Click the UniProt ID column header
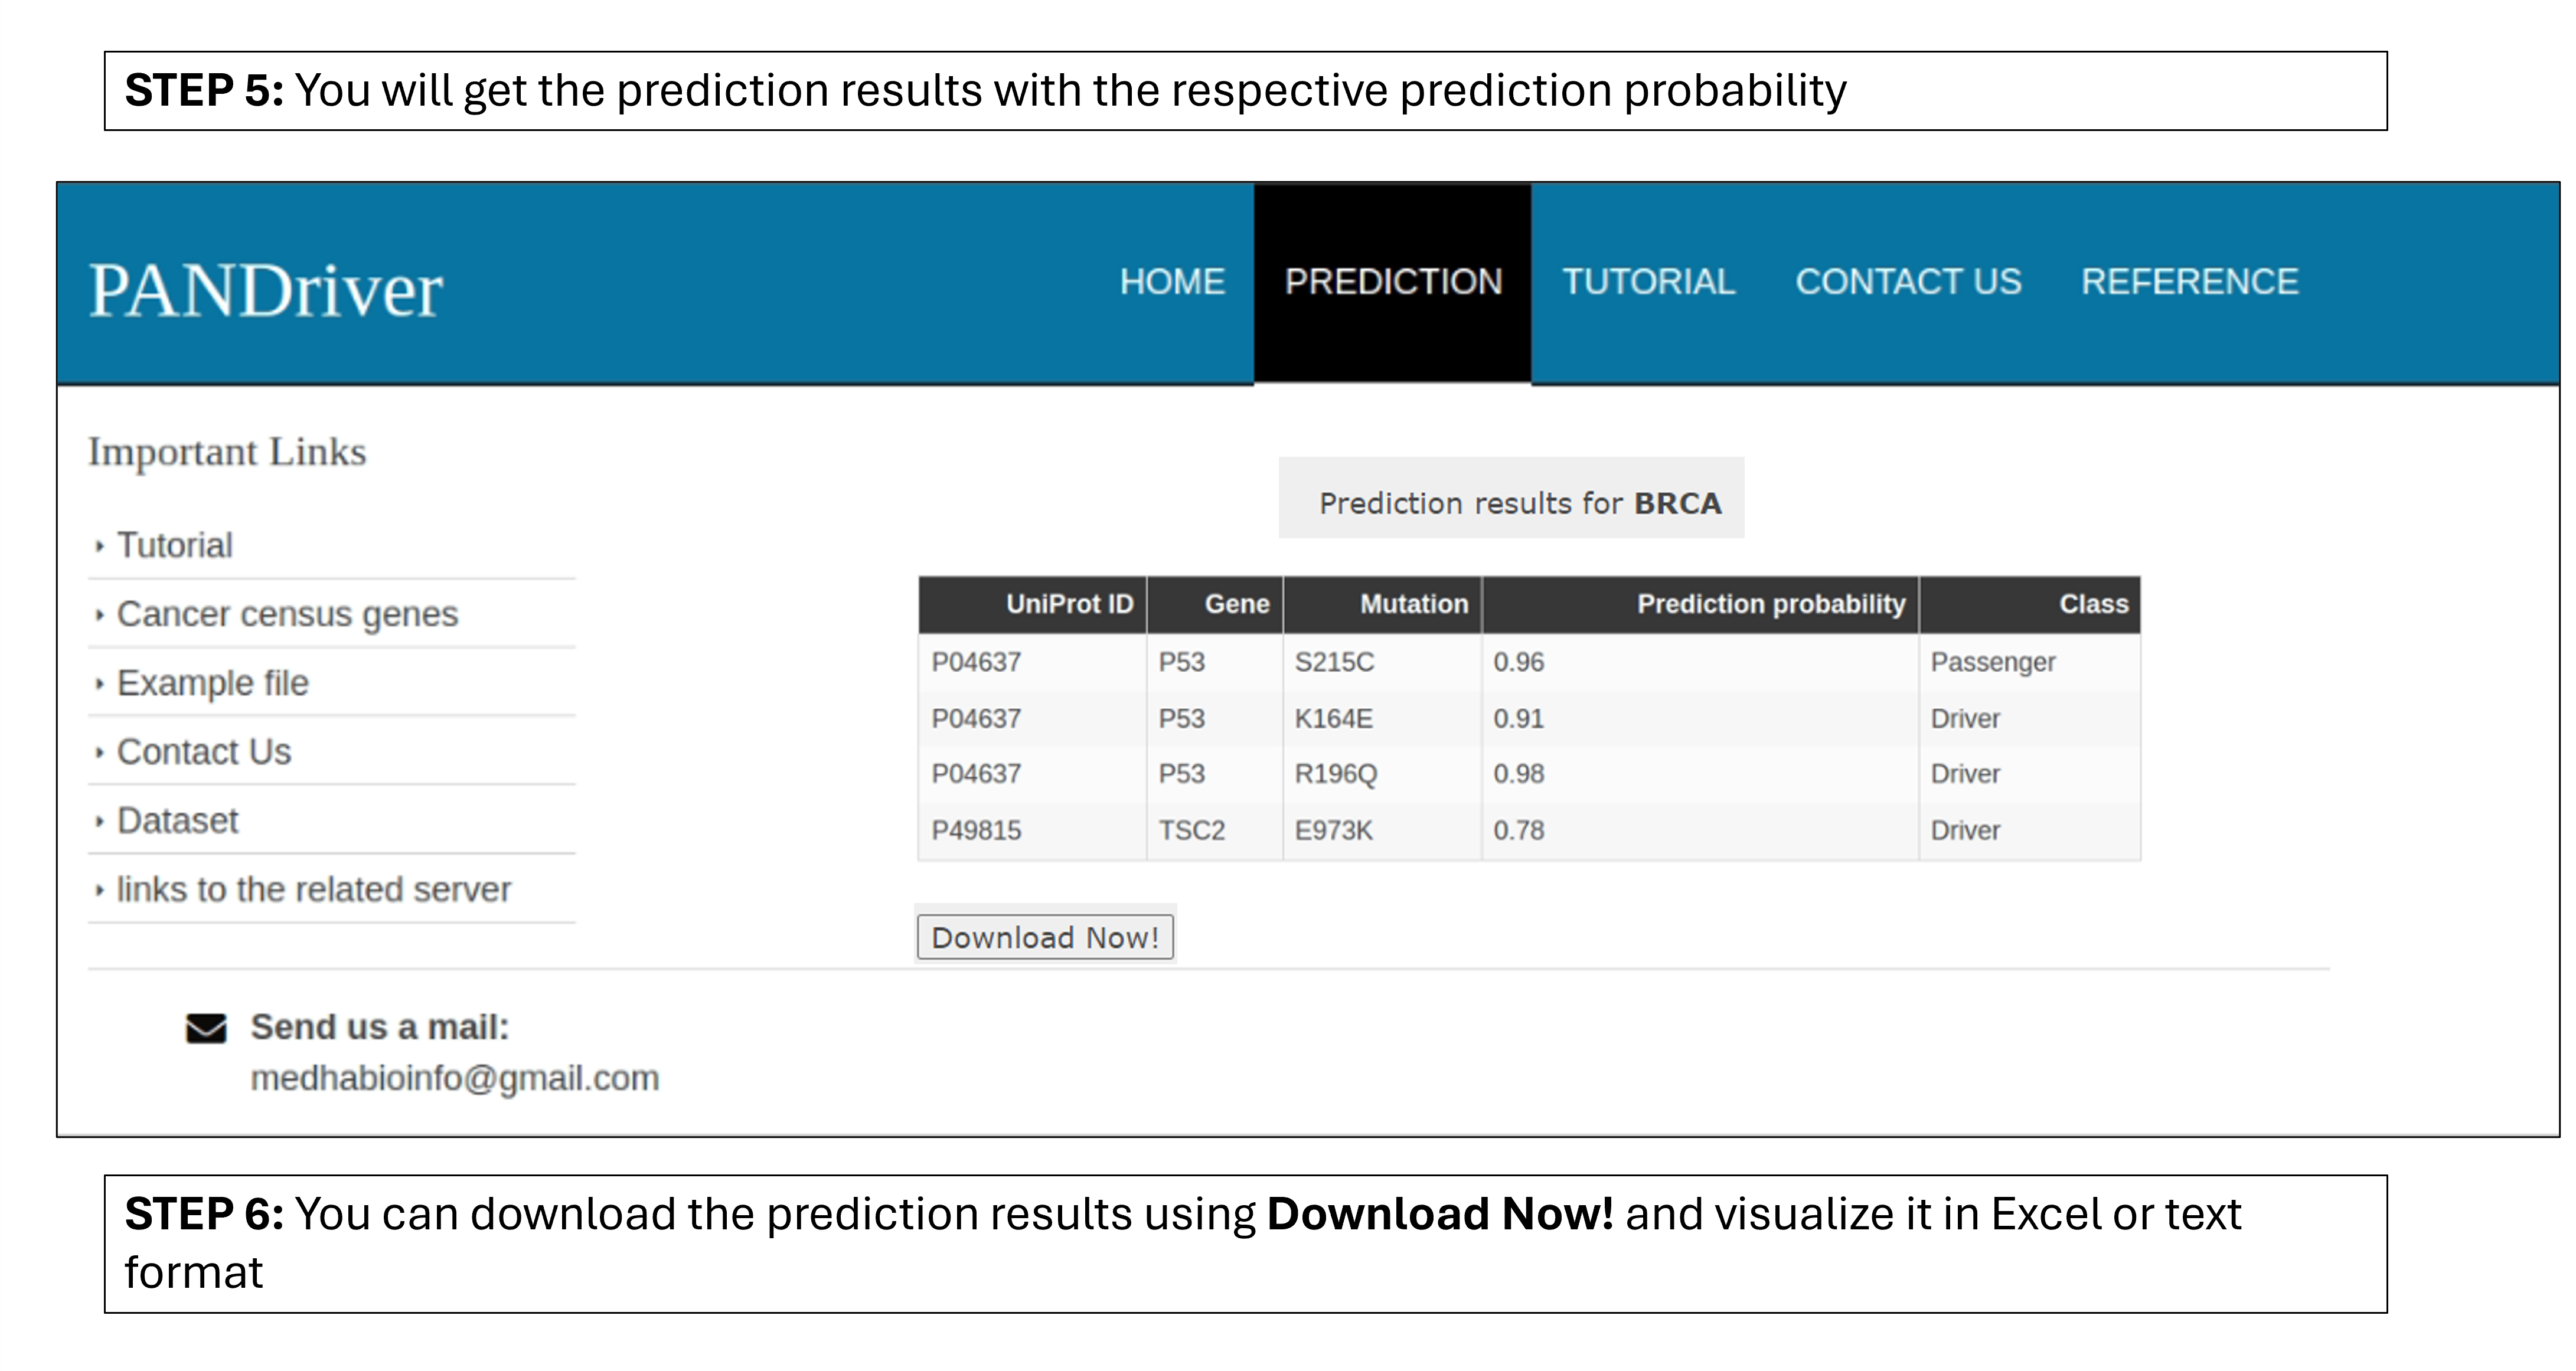 pyautogui.click(x=1069, y=604)
